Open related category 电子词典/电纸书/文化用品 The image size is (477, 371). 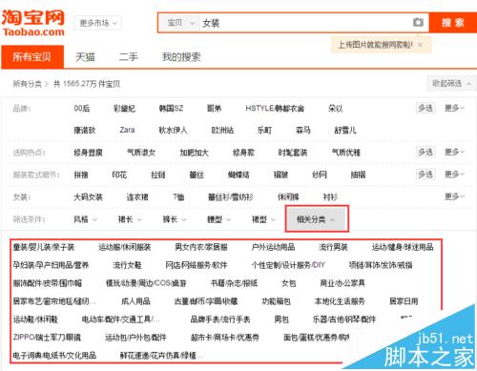(x=54, y=355)
